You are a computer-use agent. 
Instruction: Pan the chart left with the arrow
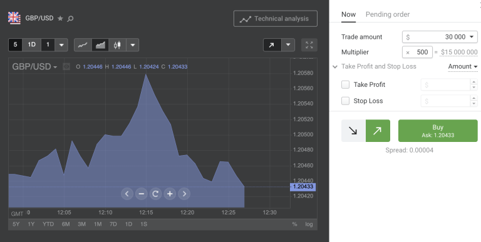point(127,194)
